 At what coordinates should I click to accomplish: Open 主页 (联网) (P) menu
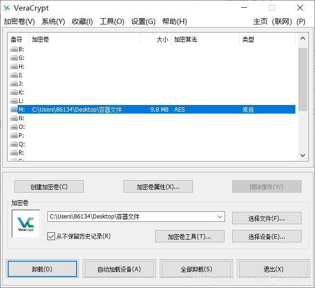279,22
